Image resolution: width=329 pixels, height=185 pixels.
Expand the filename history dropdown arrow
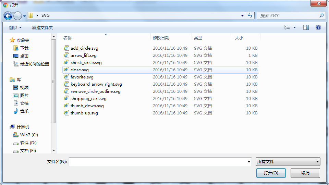tap(249, 162)
